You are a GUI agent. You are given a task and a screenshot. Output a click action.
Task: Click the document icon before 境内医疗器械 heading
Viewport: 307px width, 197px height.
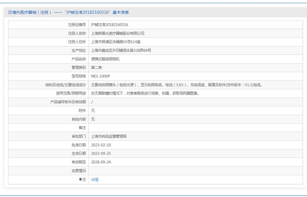tap(10, 12)
